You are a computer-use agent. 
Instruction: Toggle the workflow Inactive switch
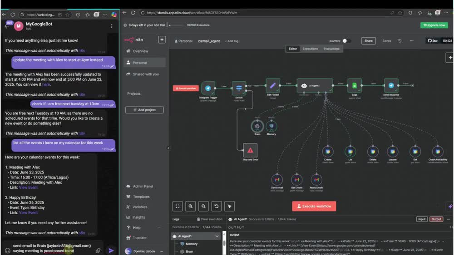pos(346,41)
